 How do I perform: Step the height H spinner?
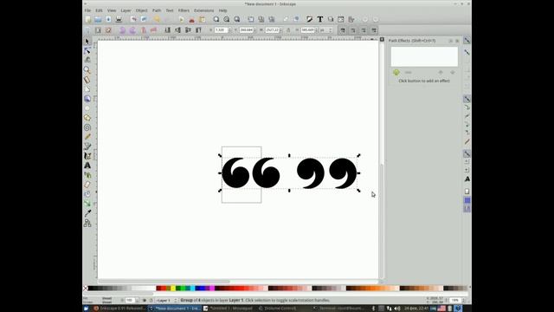tap(317, 30)
